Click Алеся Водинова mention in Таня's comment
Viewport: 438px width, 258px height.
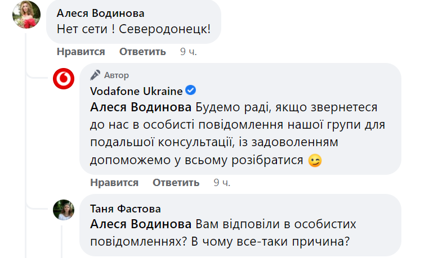[x=141, y=224]
